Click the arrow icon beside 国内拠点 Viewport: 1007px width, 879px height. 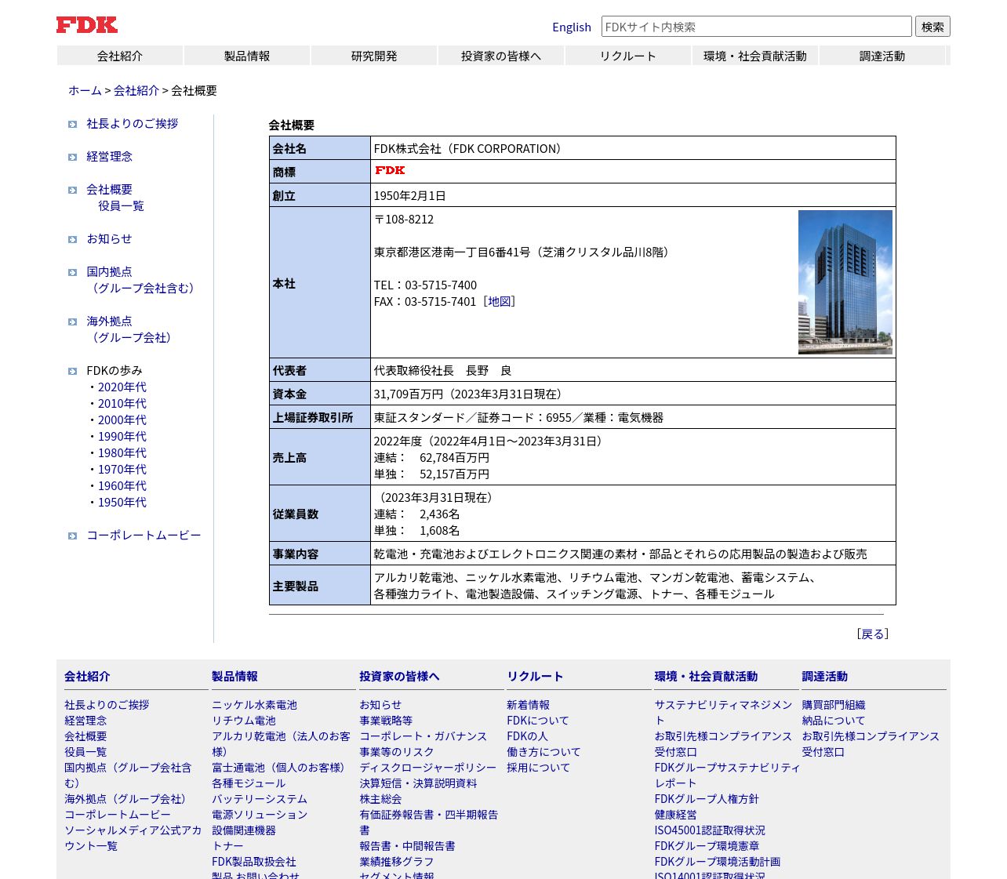pyautogui.click(x=72, y=273)
